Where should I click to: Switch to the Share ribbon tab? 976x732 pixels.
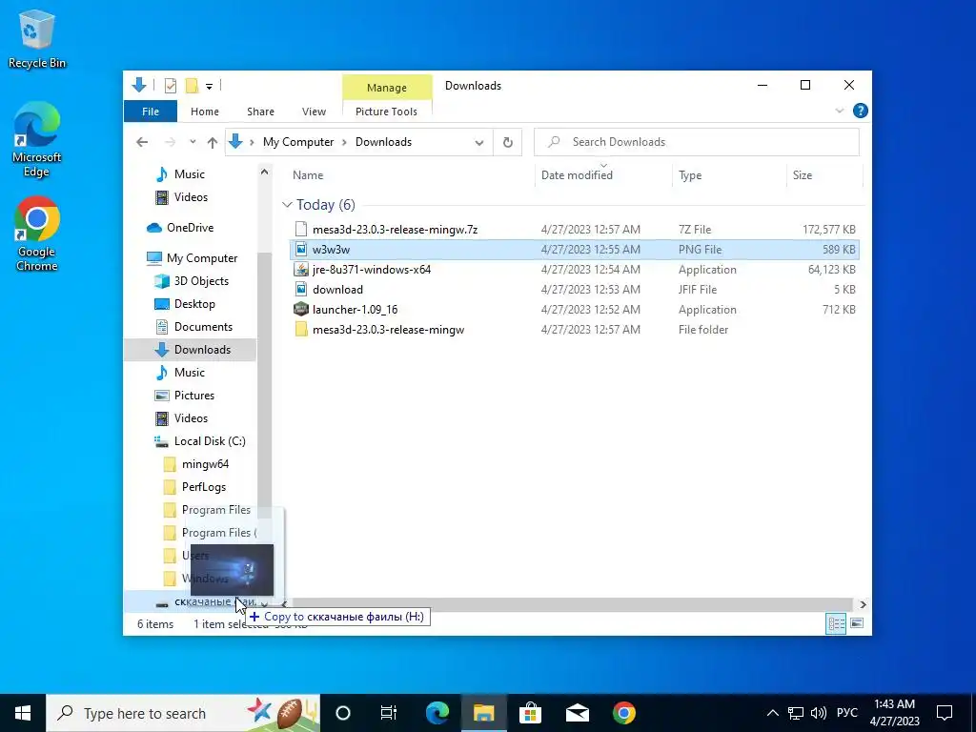point(260,112)
